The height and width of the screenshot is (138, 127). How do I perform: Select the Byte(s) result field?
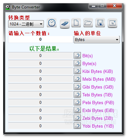(41, 63)
